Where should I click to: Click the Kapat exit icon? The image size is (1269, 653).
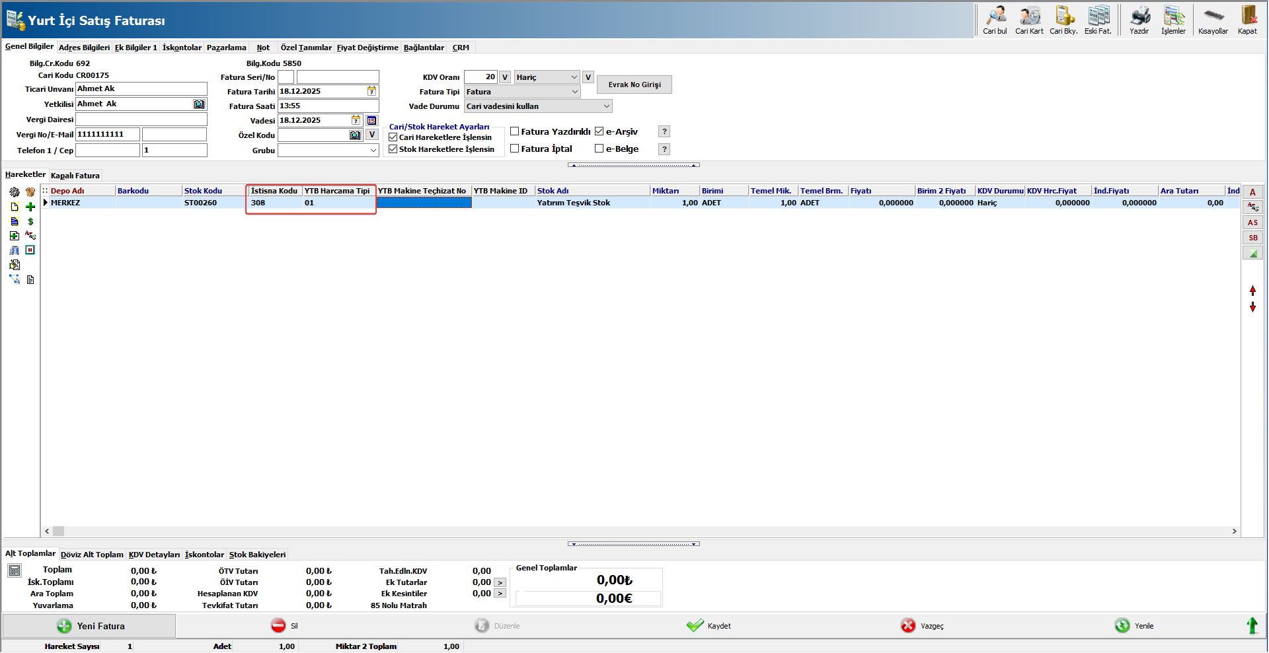(x=1247, y=20)
